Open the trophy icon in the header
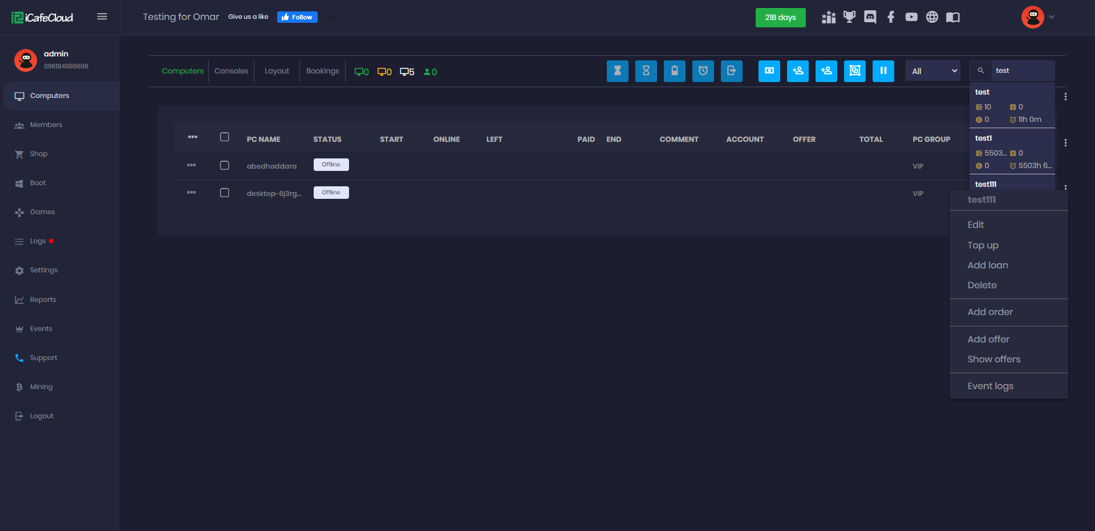 tap(849, 17)
